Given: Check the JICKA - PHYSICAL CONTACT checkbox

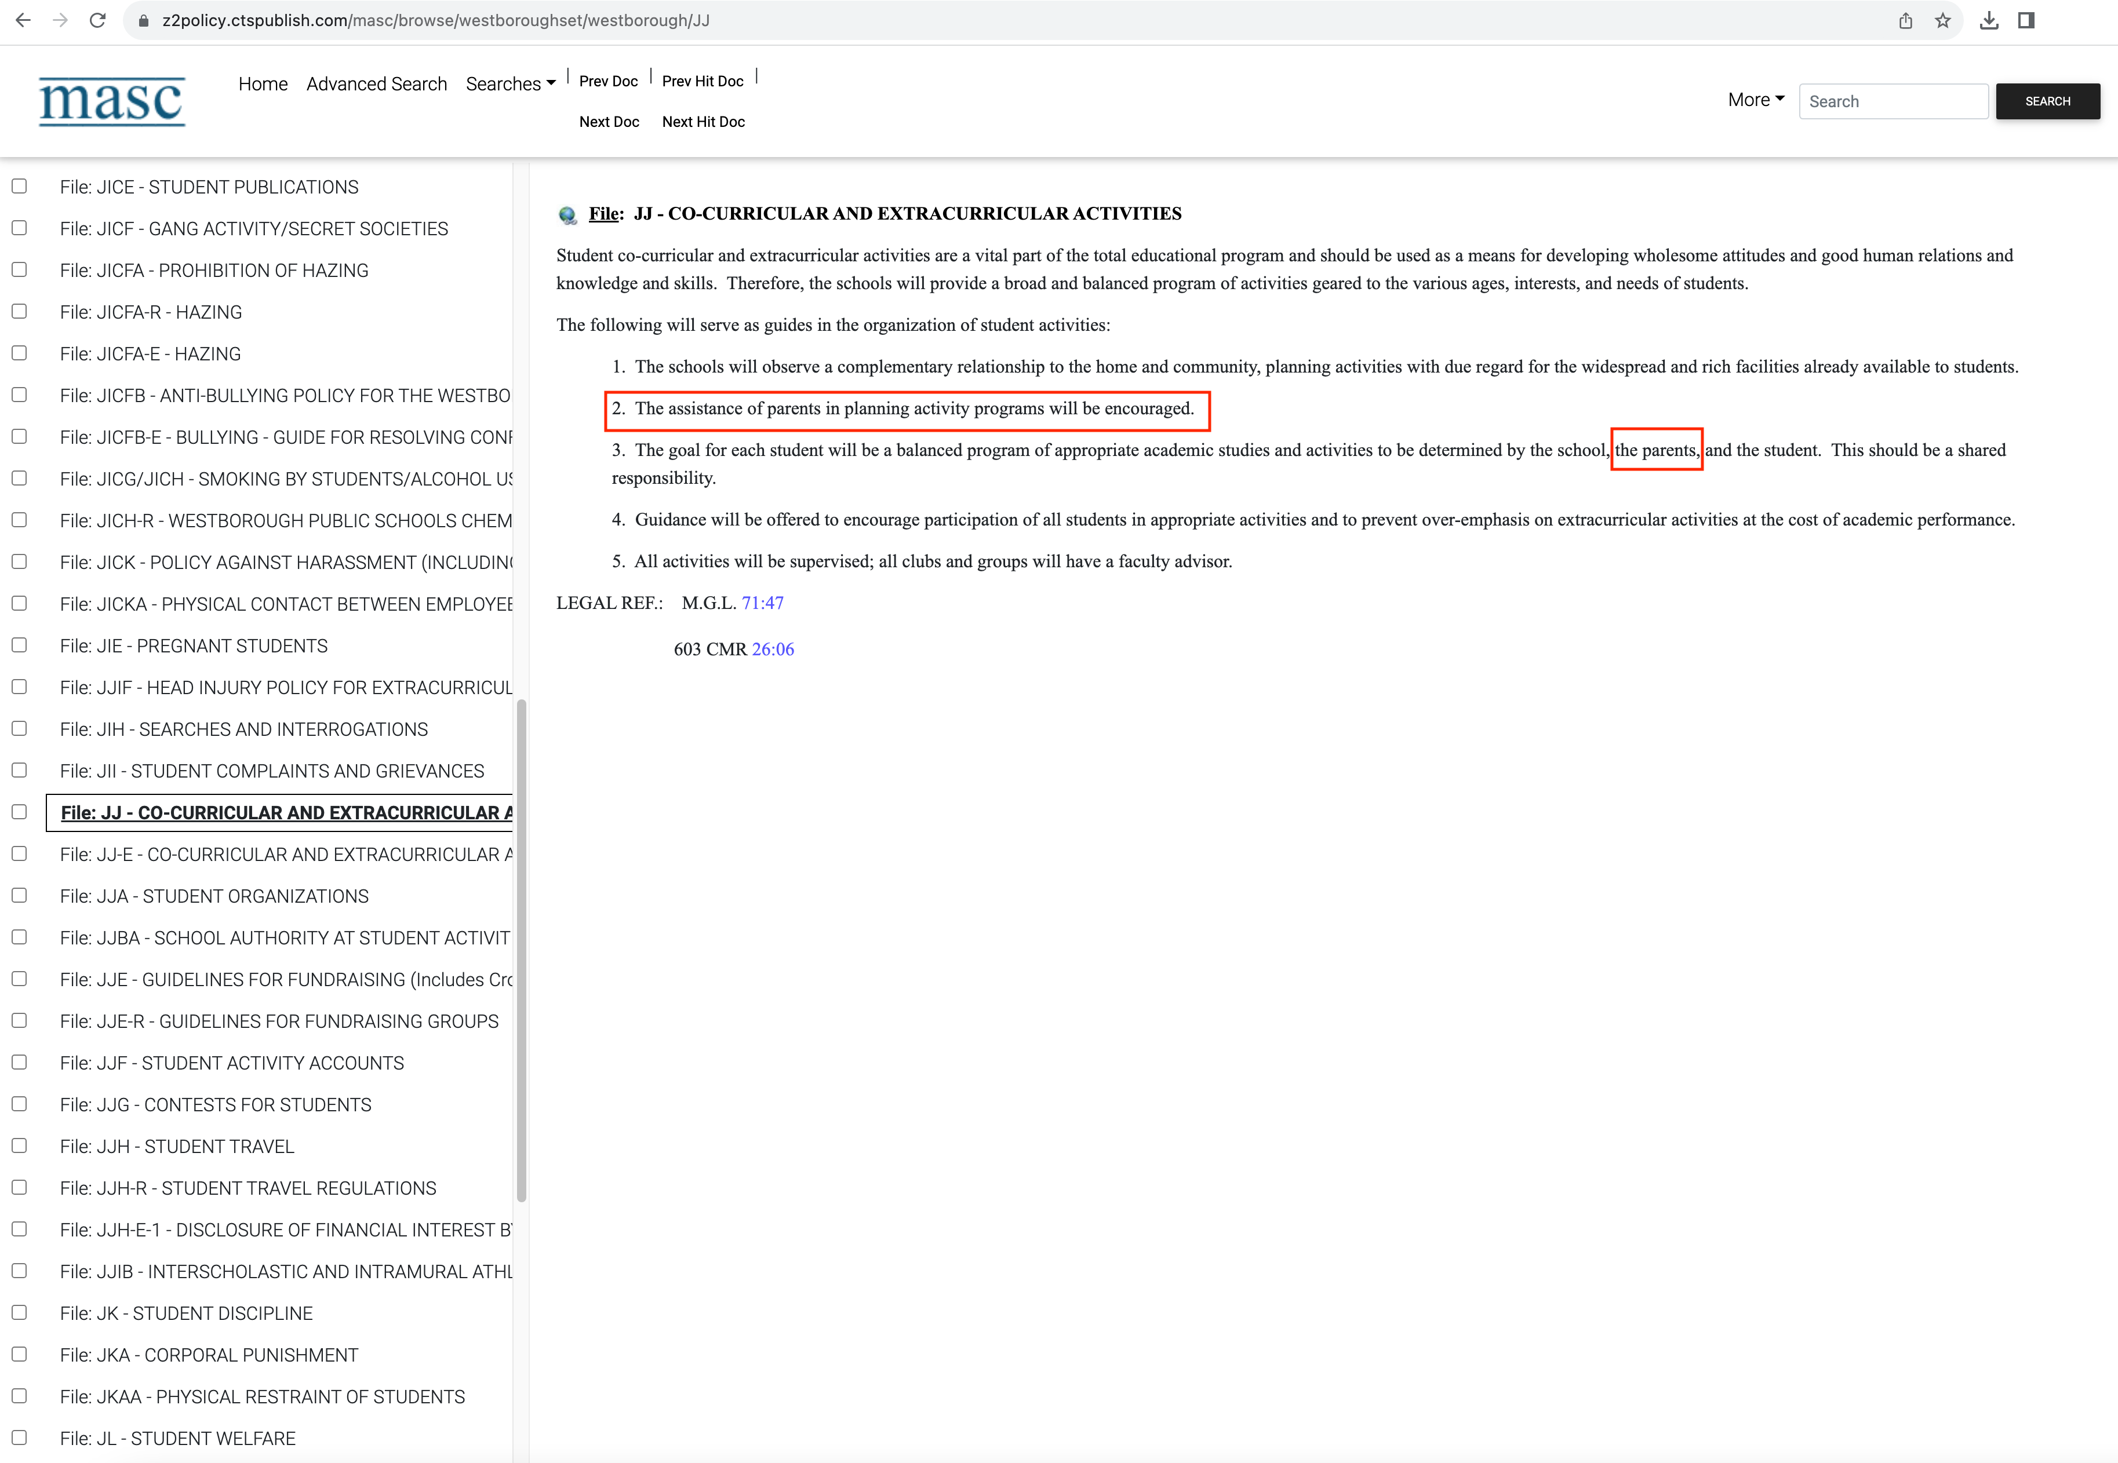Looking at the screenshot, I should click(x=19, y=603).
